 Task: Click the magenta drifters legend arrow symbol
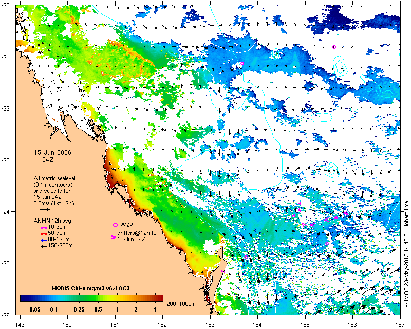[x=114, y=237]
